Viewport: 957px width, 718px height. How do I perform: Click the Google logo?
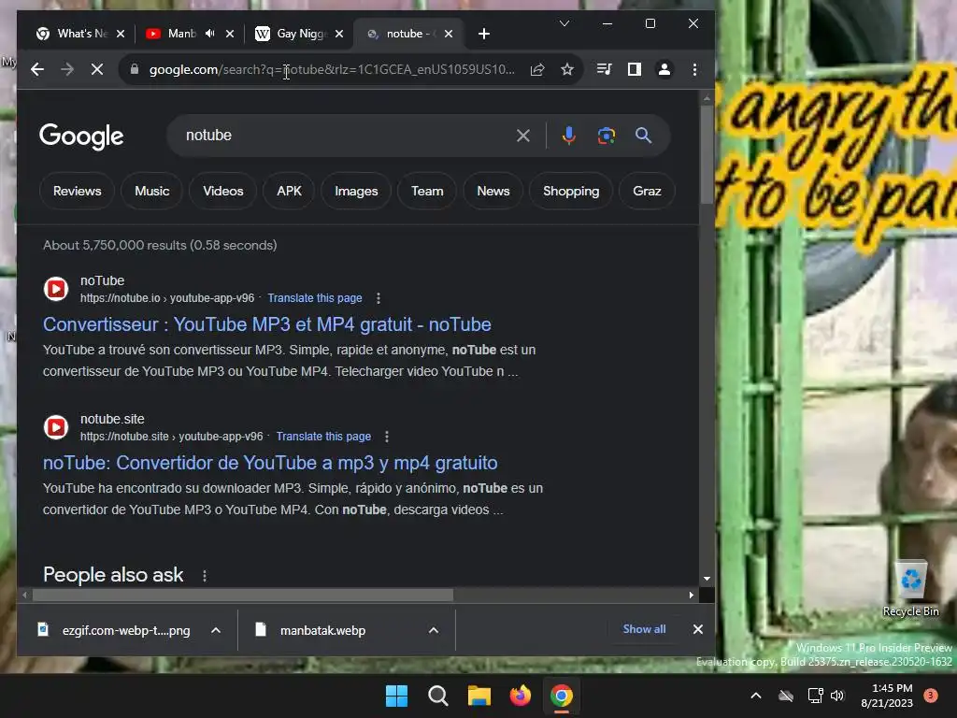81,136
